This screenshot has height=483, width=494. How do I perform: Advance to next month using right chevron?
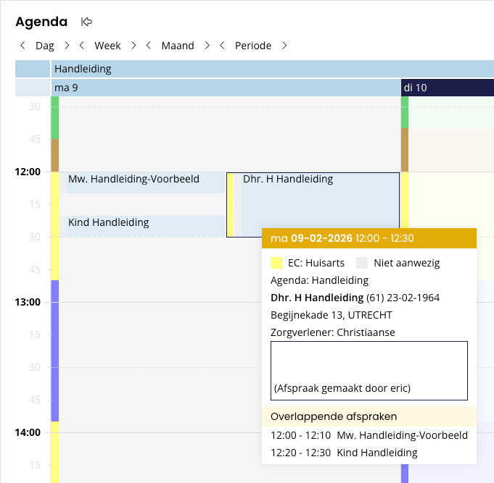[207, 46]
